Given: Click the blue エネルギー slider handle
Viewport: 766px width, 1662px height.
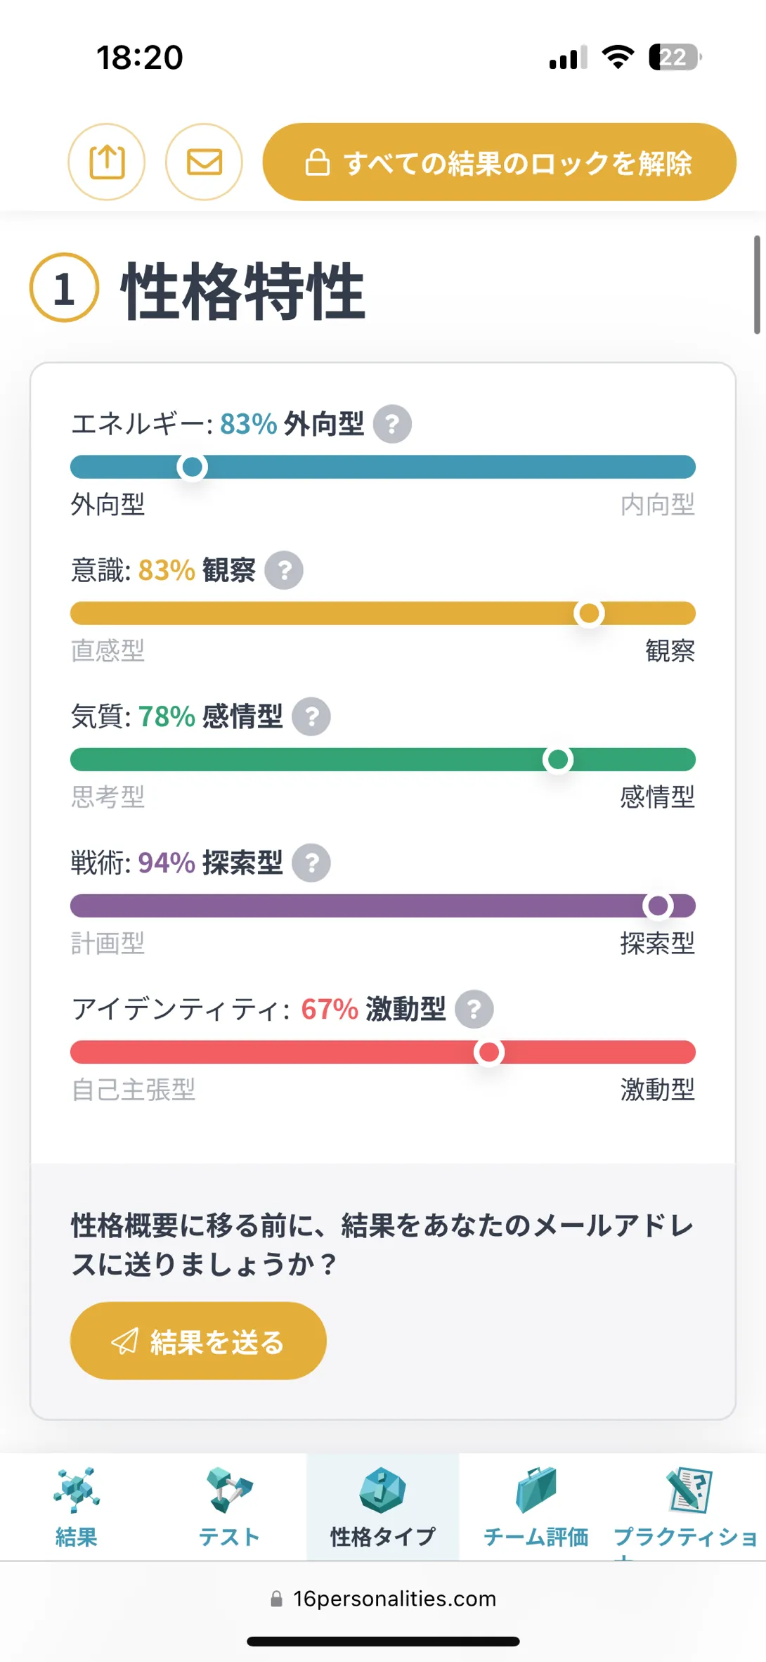Looking at the screenshot, I should [192, 467].
